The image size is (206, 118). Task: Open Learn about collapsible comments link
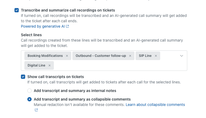(155, 105)
